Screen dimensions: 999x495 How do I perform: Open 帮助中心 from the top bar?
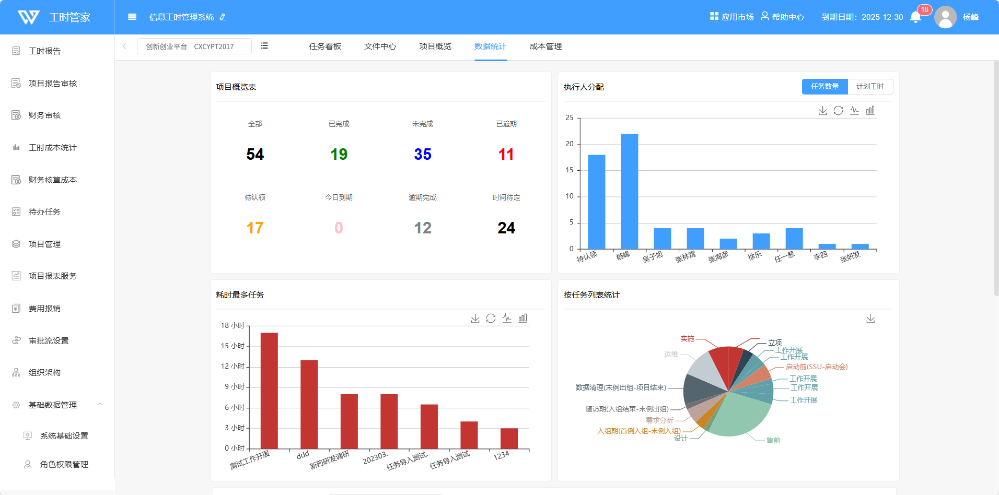point(782,17)
